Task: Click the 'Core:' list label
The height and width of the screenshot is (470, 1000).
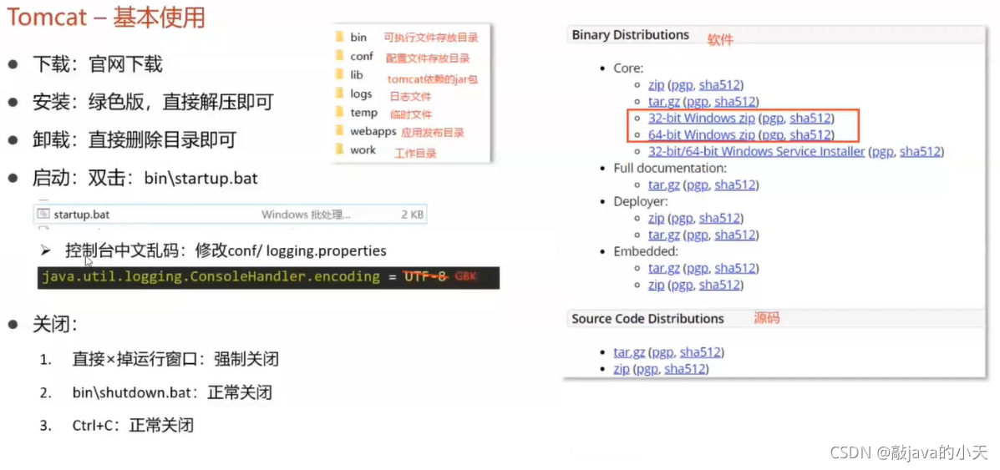Action: (x=628, y=68)
